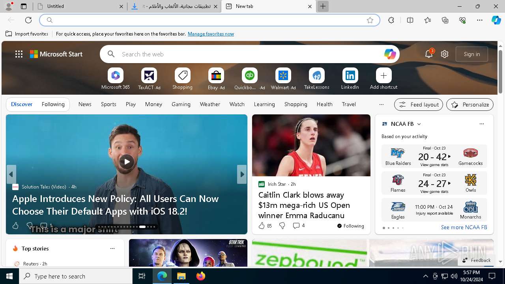
Task: Open Browser essentials heart icon
Action: [x=462, y=20]
